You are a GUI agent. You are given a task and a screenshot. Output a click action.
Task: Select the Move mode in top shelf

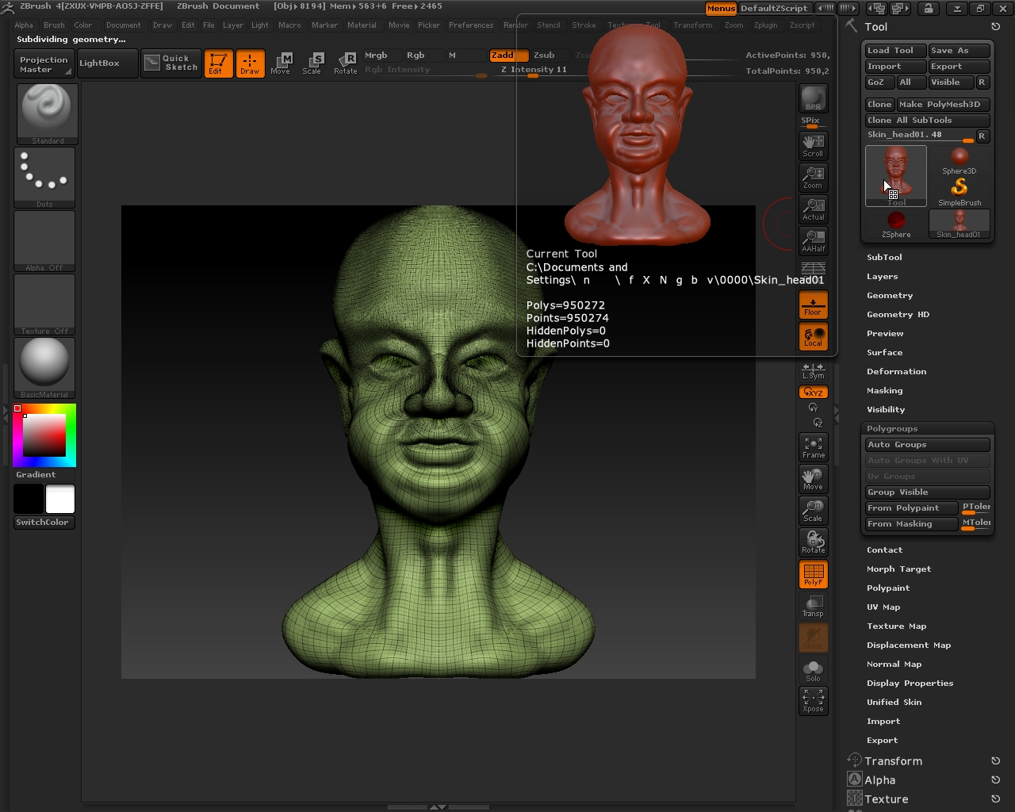tap(281, 63)
